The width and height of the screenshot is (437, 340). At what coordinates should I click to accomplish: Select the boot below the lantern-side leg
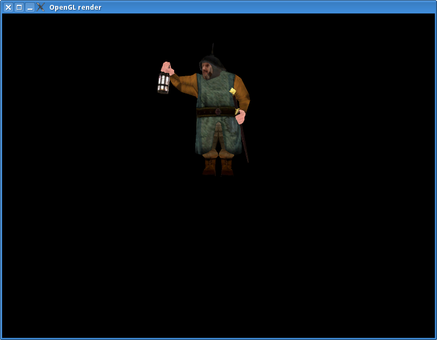[x=209, y=166]
